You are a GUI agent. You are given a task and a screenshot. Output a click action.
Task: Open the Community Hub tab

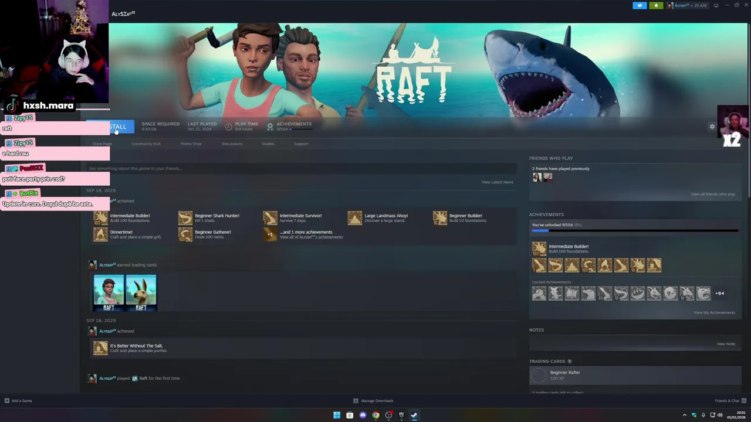point(146,144)
